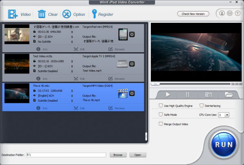Click Info icon for first Japanese-titled video
Viewport: 244px width, 165px height.
38,49
